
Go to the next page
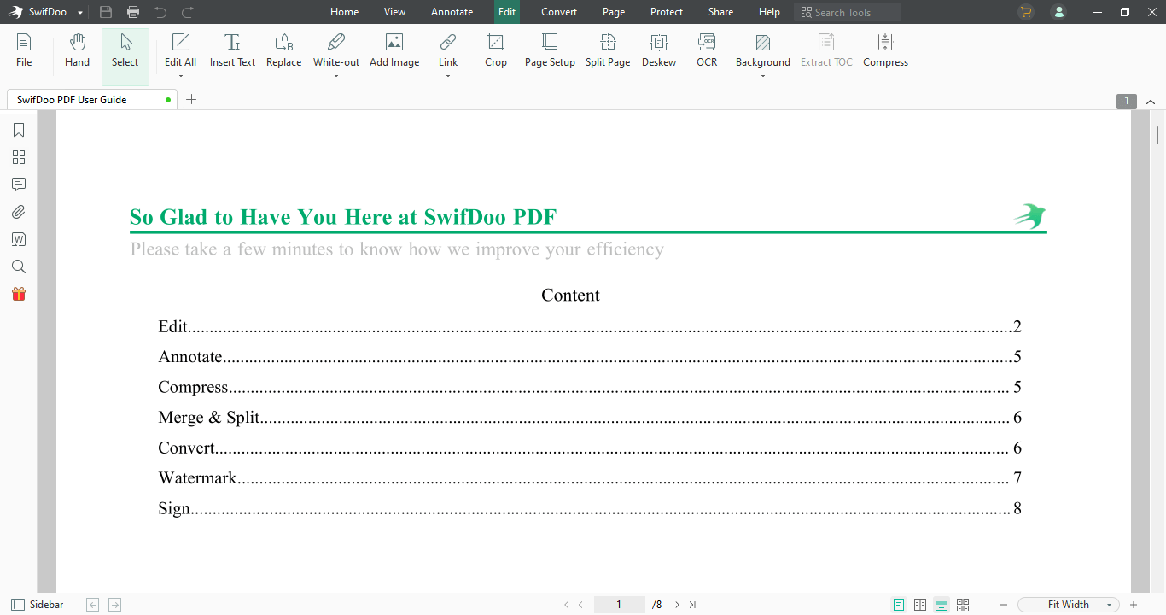(678, 605)
